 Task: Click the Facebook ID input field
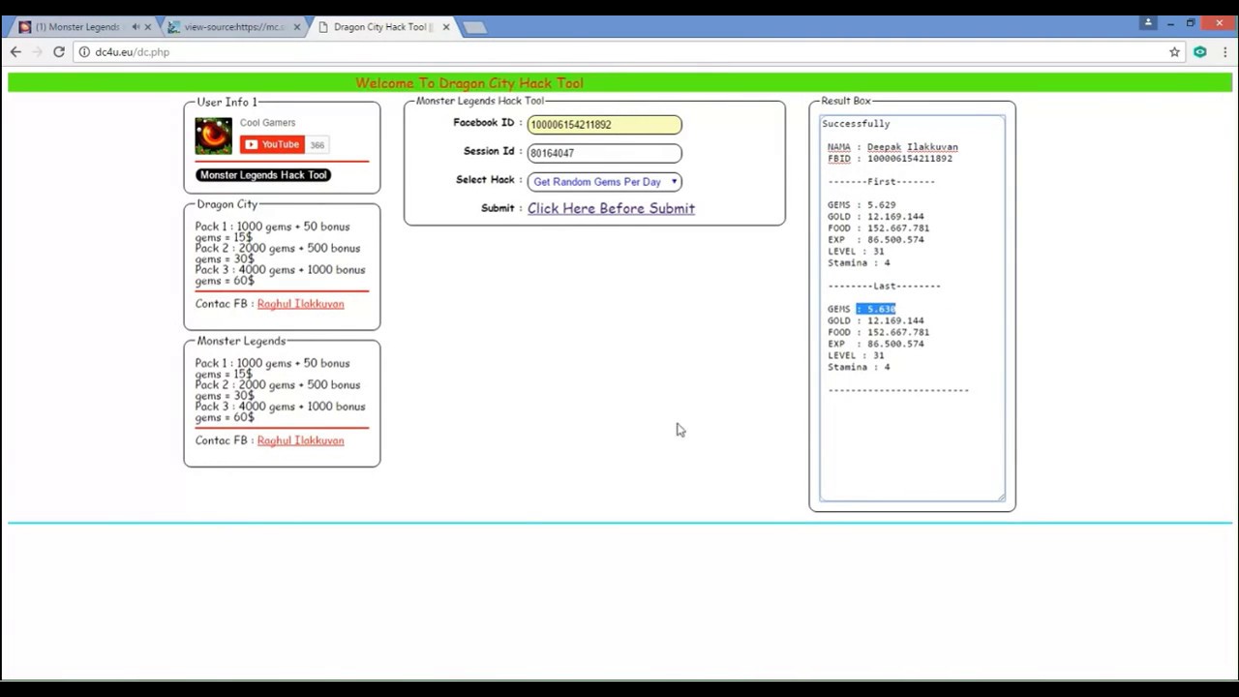(604, 124)
